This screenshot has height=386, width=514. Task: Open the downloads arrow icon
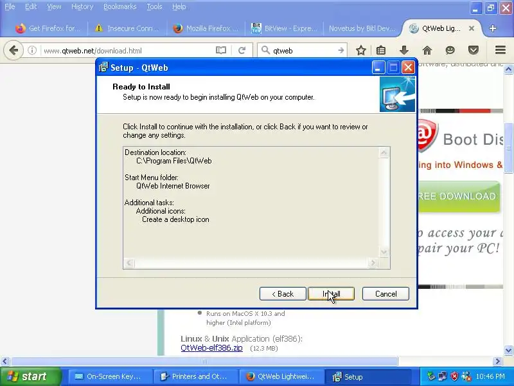tap(404, 50)
